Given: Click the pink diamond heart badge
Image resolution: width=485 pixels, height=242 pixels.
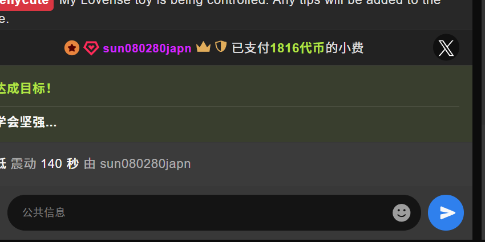Looking at the screenshot, I should click(91, 48).
